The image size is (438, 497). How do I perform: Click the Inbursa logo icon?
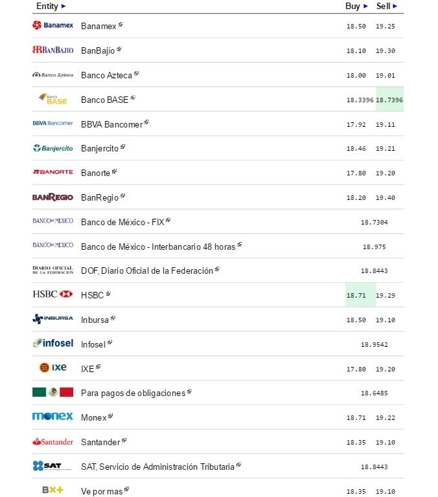(52, 318)
